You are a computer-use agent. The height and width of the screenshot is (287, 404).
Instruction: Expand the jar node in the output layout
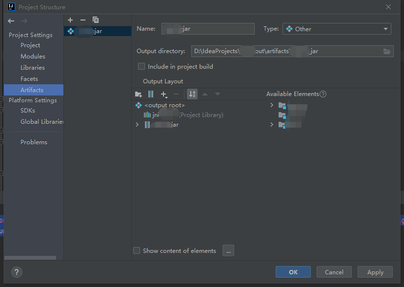137,124
